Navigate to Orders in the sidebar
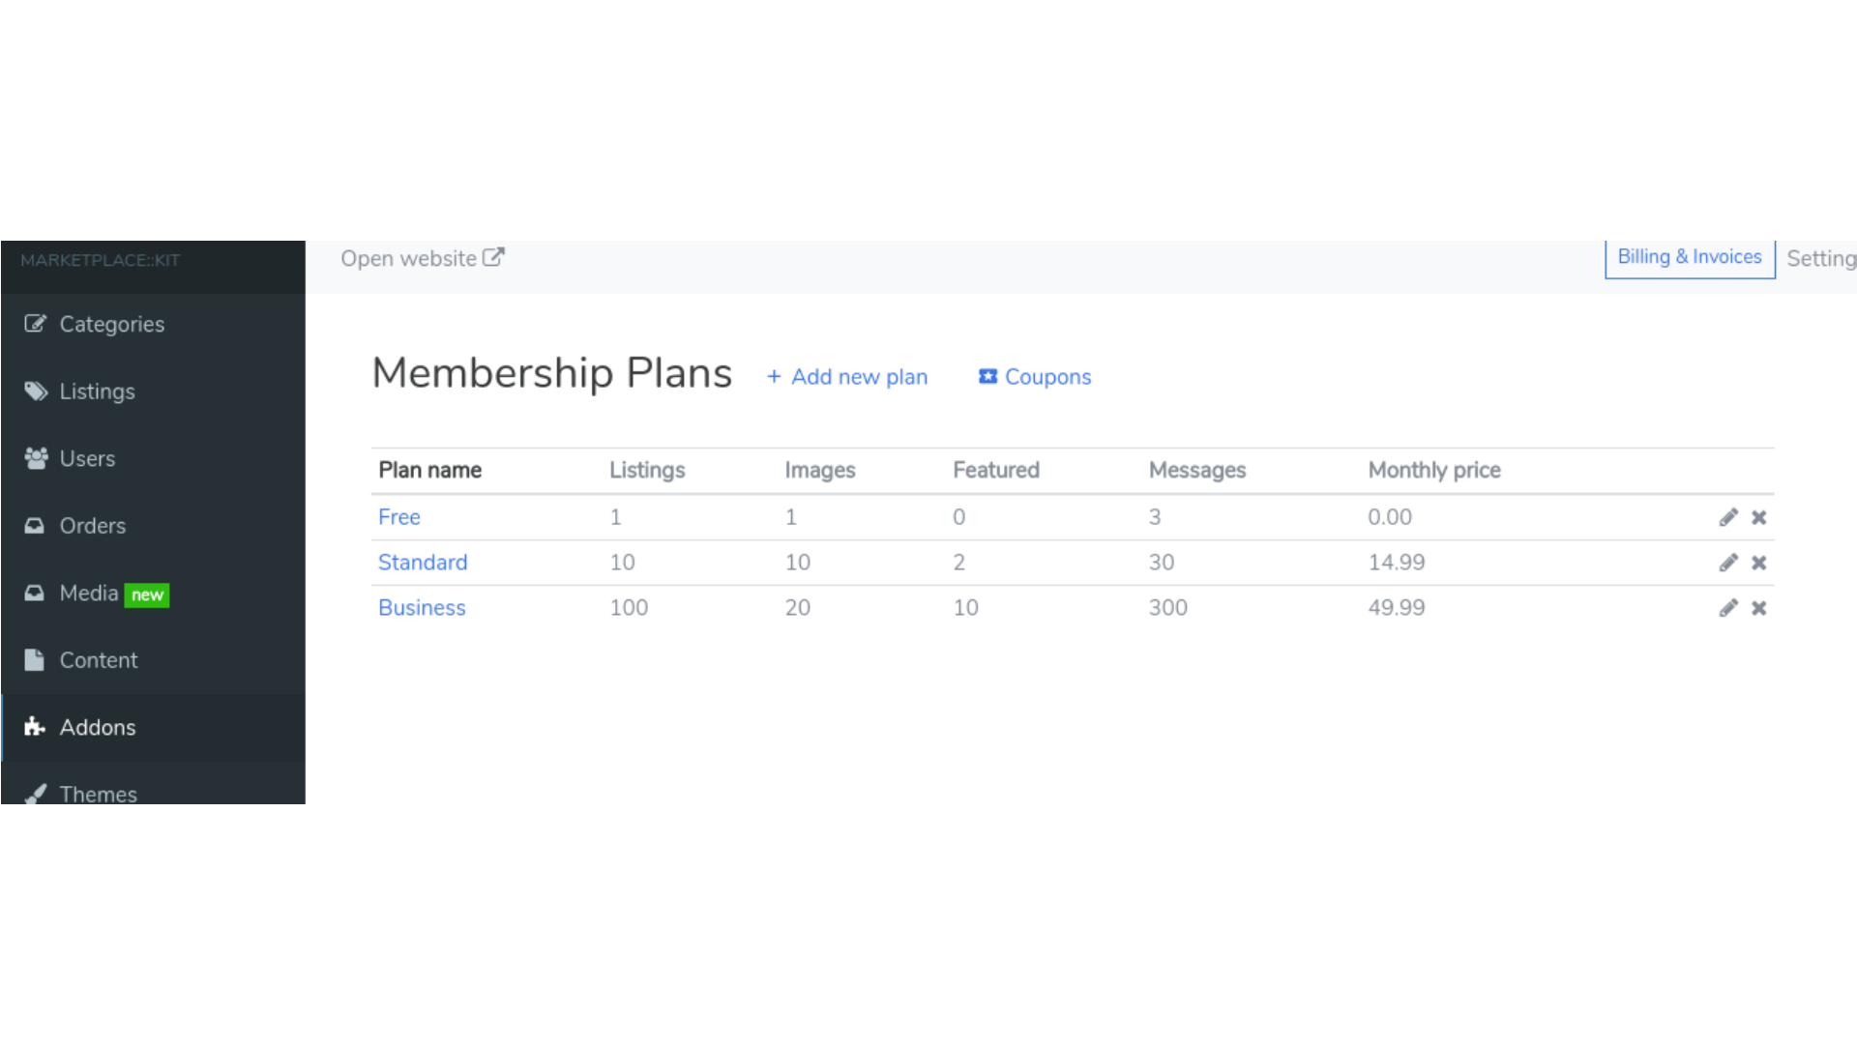This screenshot has width=1857, height=1044. (92, 526)
